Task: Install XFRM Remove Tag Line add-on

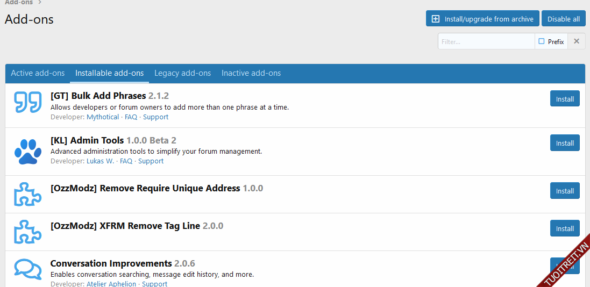Action: tap(564, 228)
